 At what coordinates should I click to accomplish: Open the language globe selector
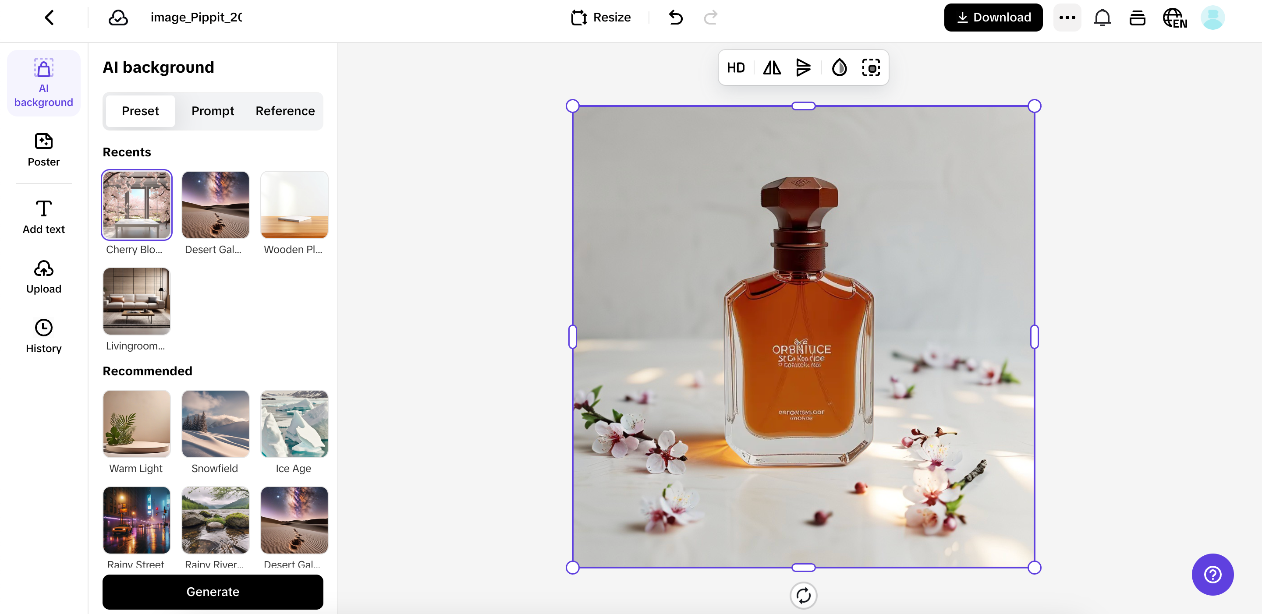pos(1174,18)
